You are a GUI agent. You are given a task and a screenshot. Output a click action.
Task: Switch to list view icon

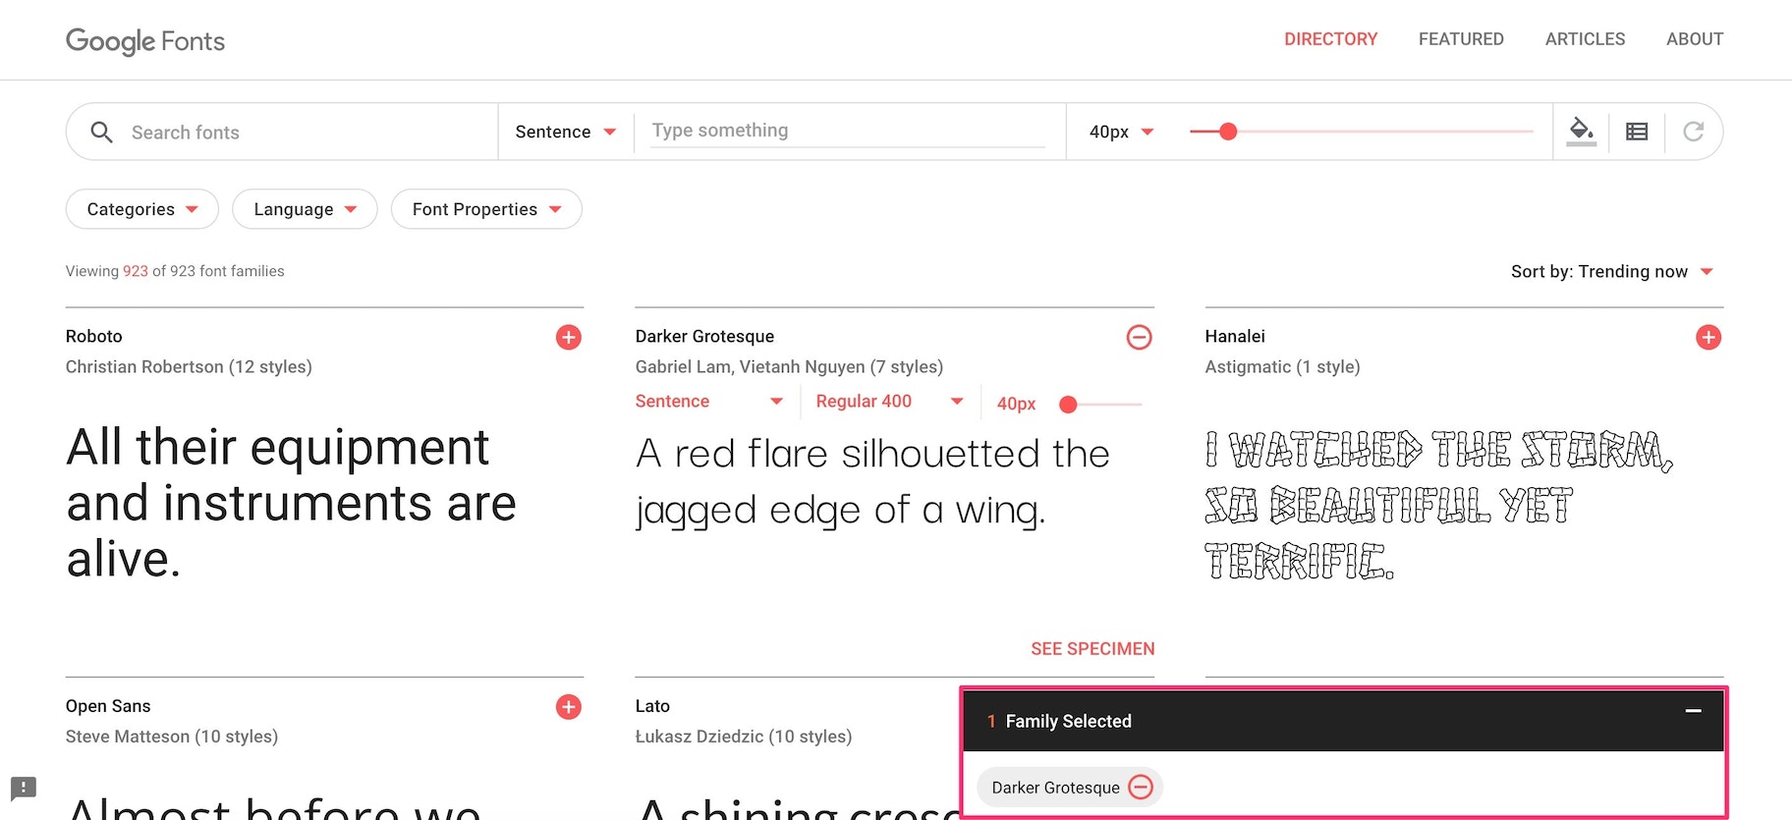1637,132
